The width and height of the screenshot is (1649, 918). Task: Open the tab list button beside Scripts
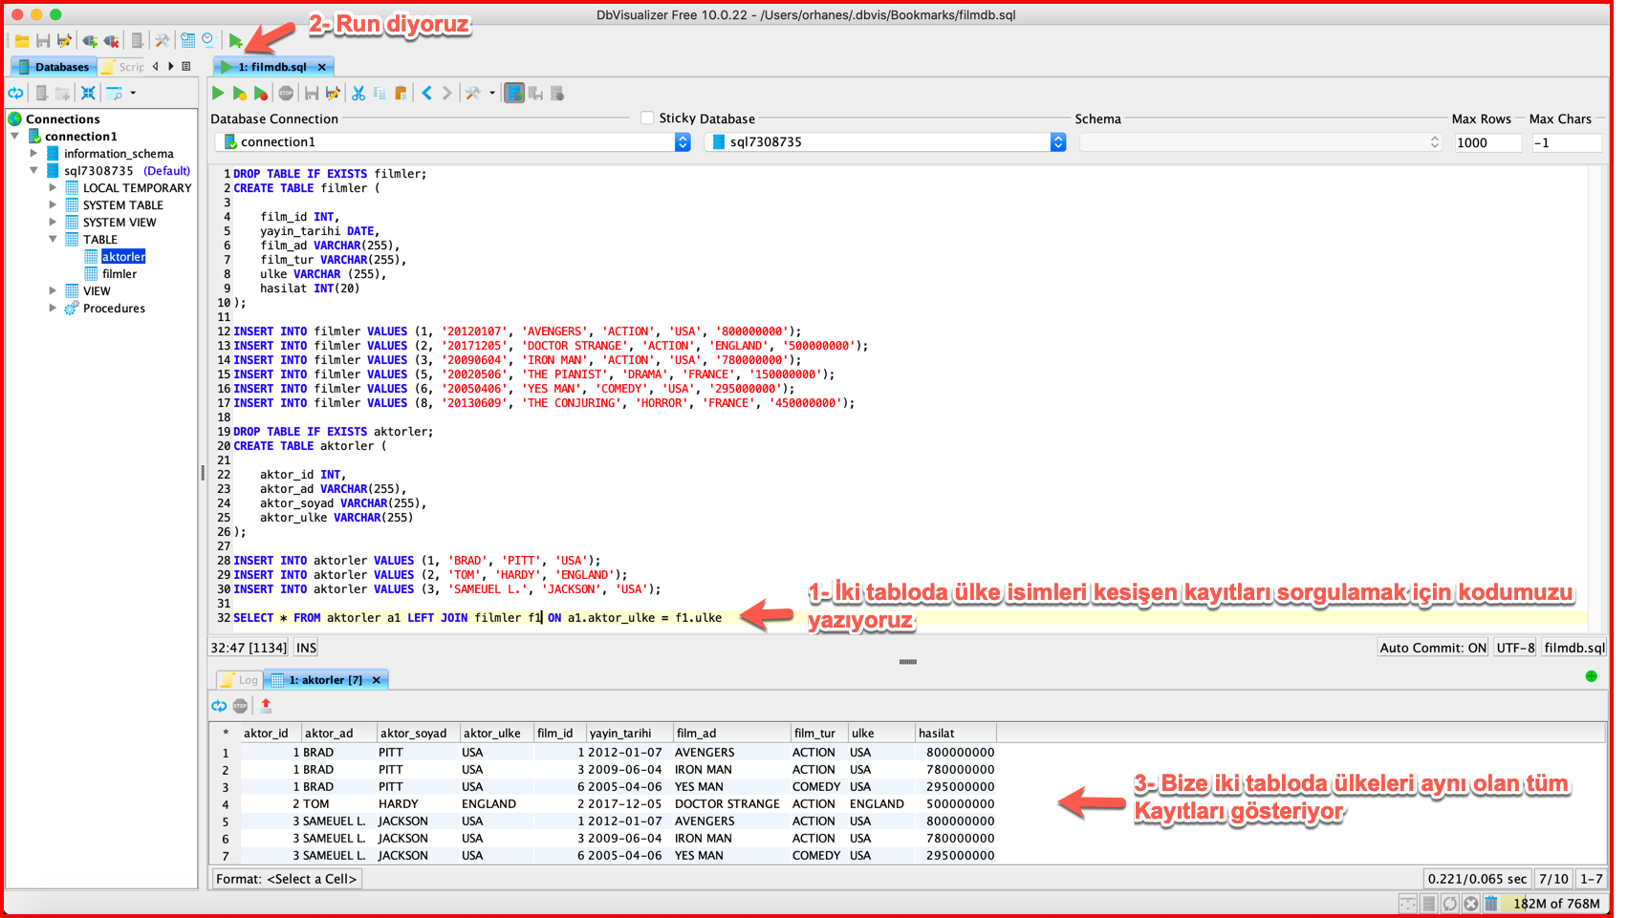click(x=186, y=67)
